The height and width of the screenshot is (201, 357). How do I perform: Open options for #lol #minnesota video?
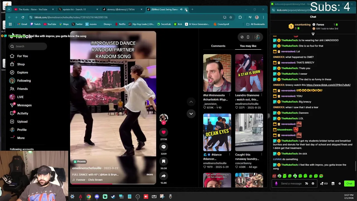230,95
